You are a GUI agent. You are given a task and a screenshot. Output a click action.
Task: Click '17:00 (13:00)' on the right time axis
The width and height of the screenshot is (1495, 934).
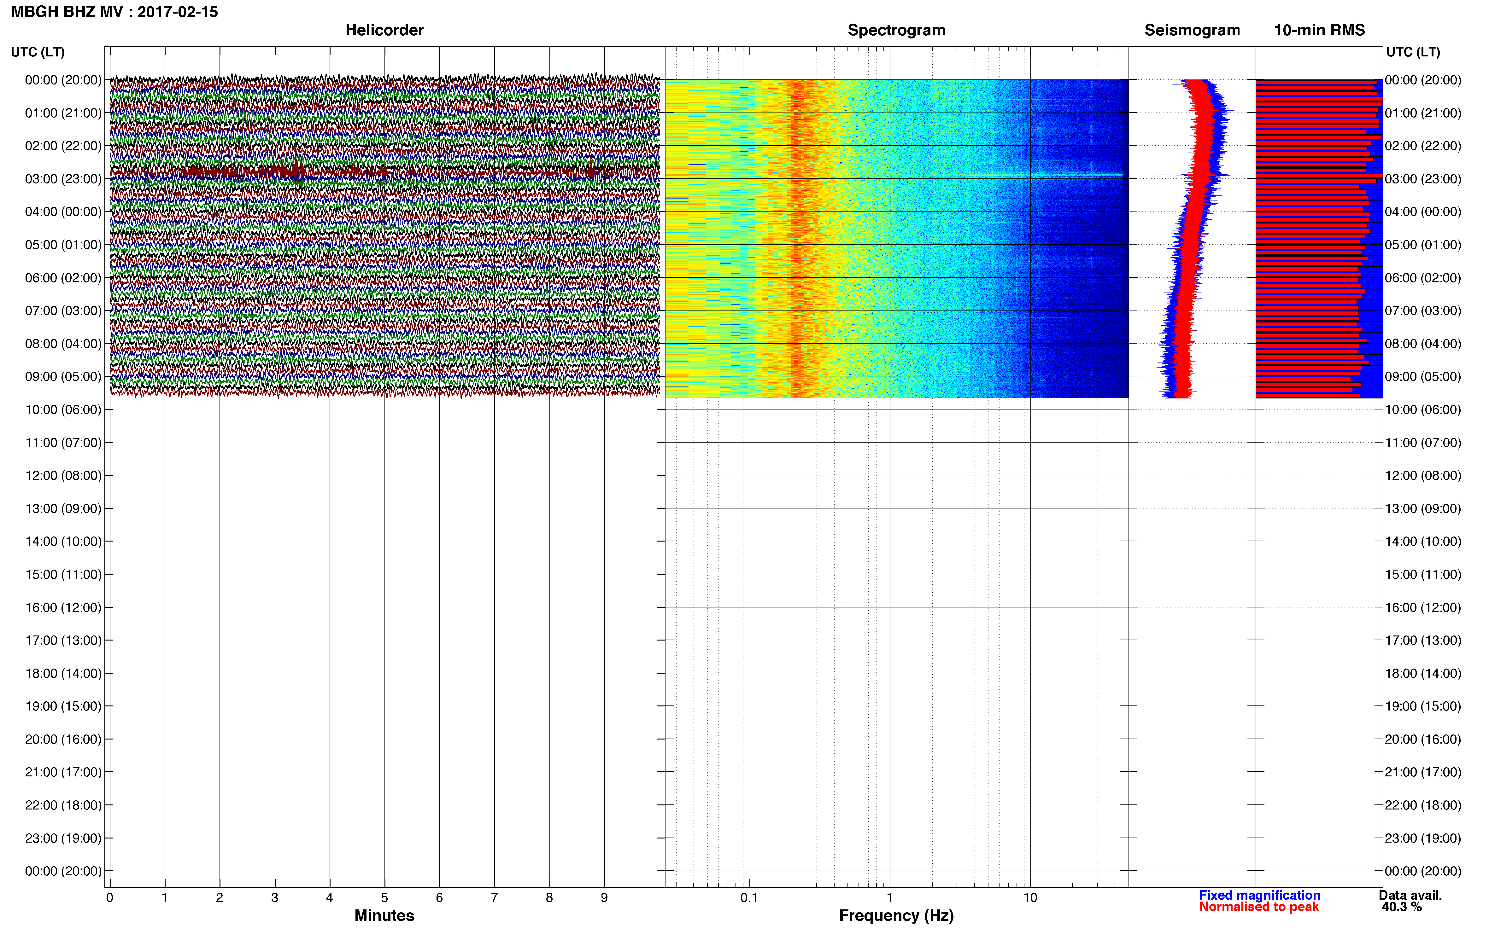[1423, 641]
